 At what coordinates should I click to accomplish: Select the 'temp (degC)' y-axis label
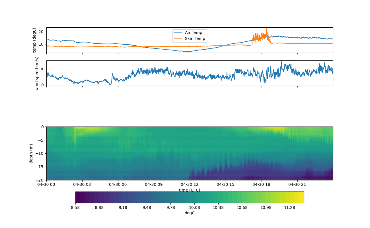click(x=34, y=40)
